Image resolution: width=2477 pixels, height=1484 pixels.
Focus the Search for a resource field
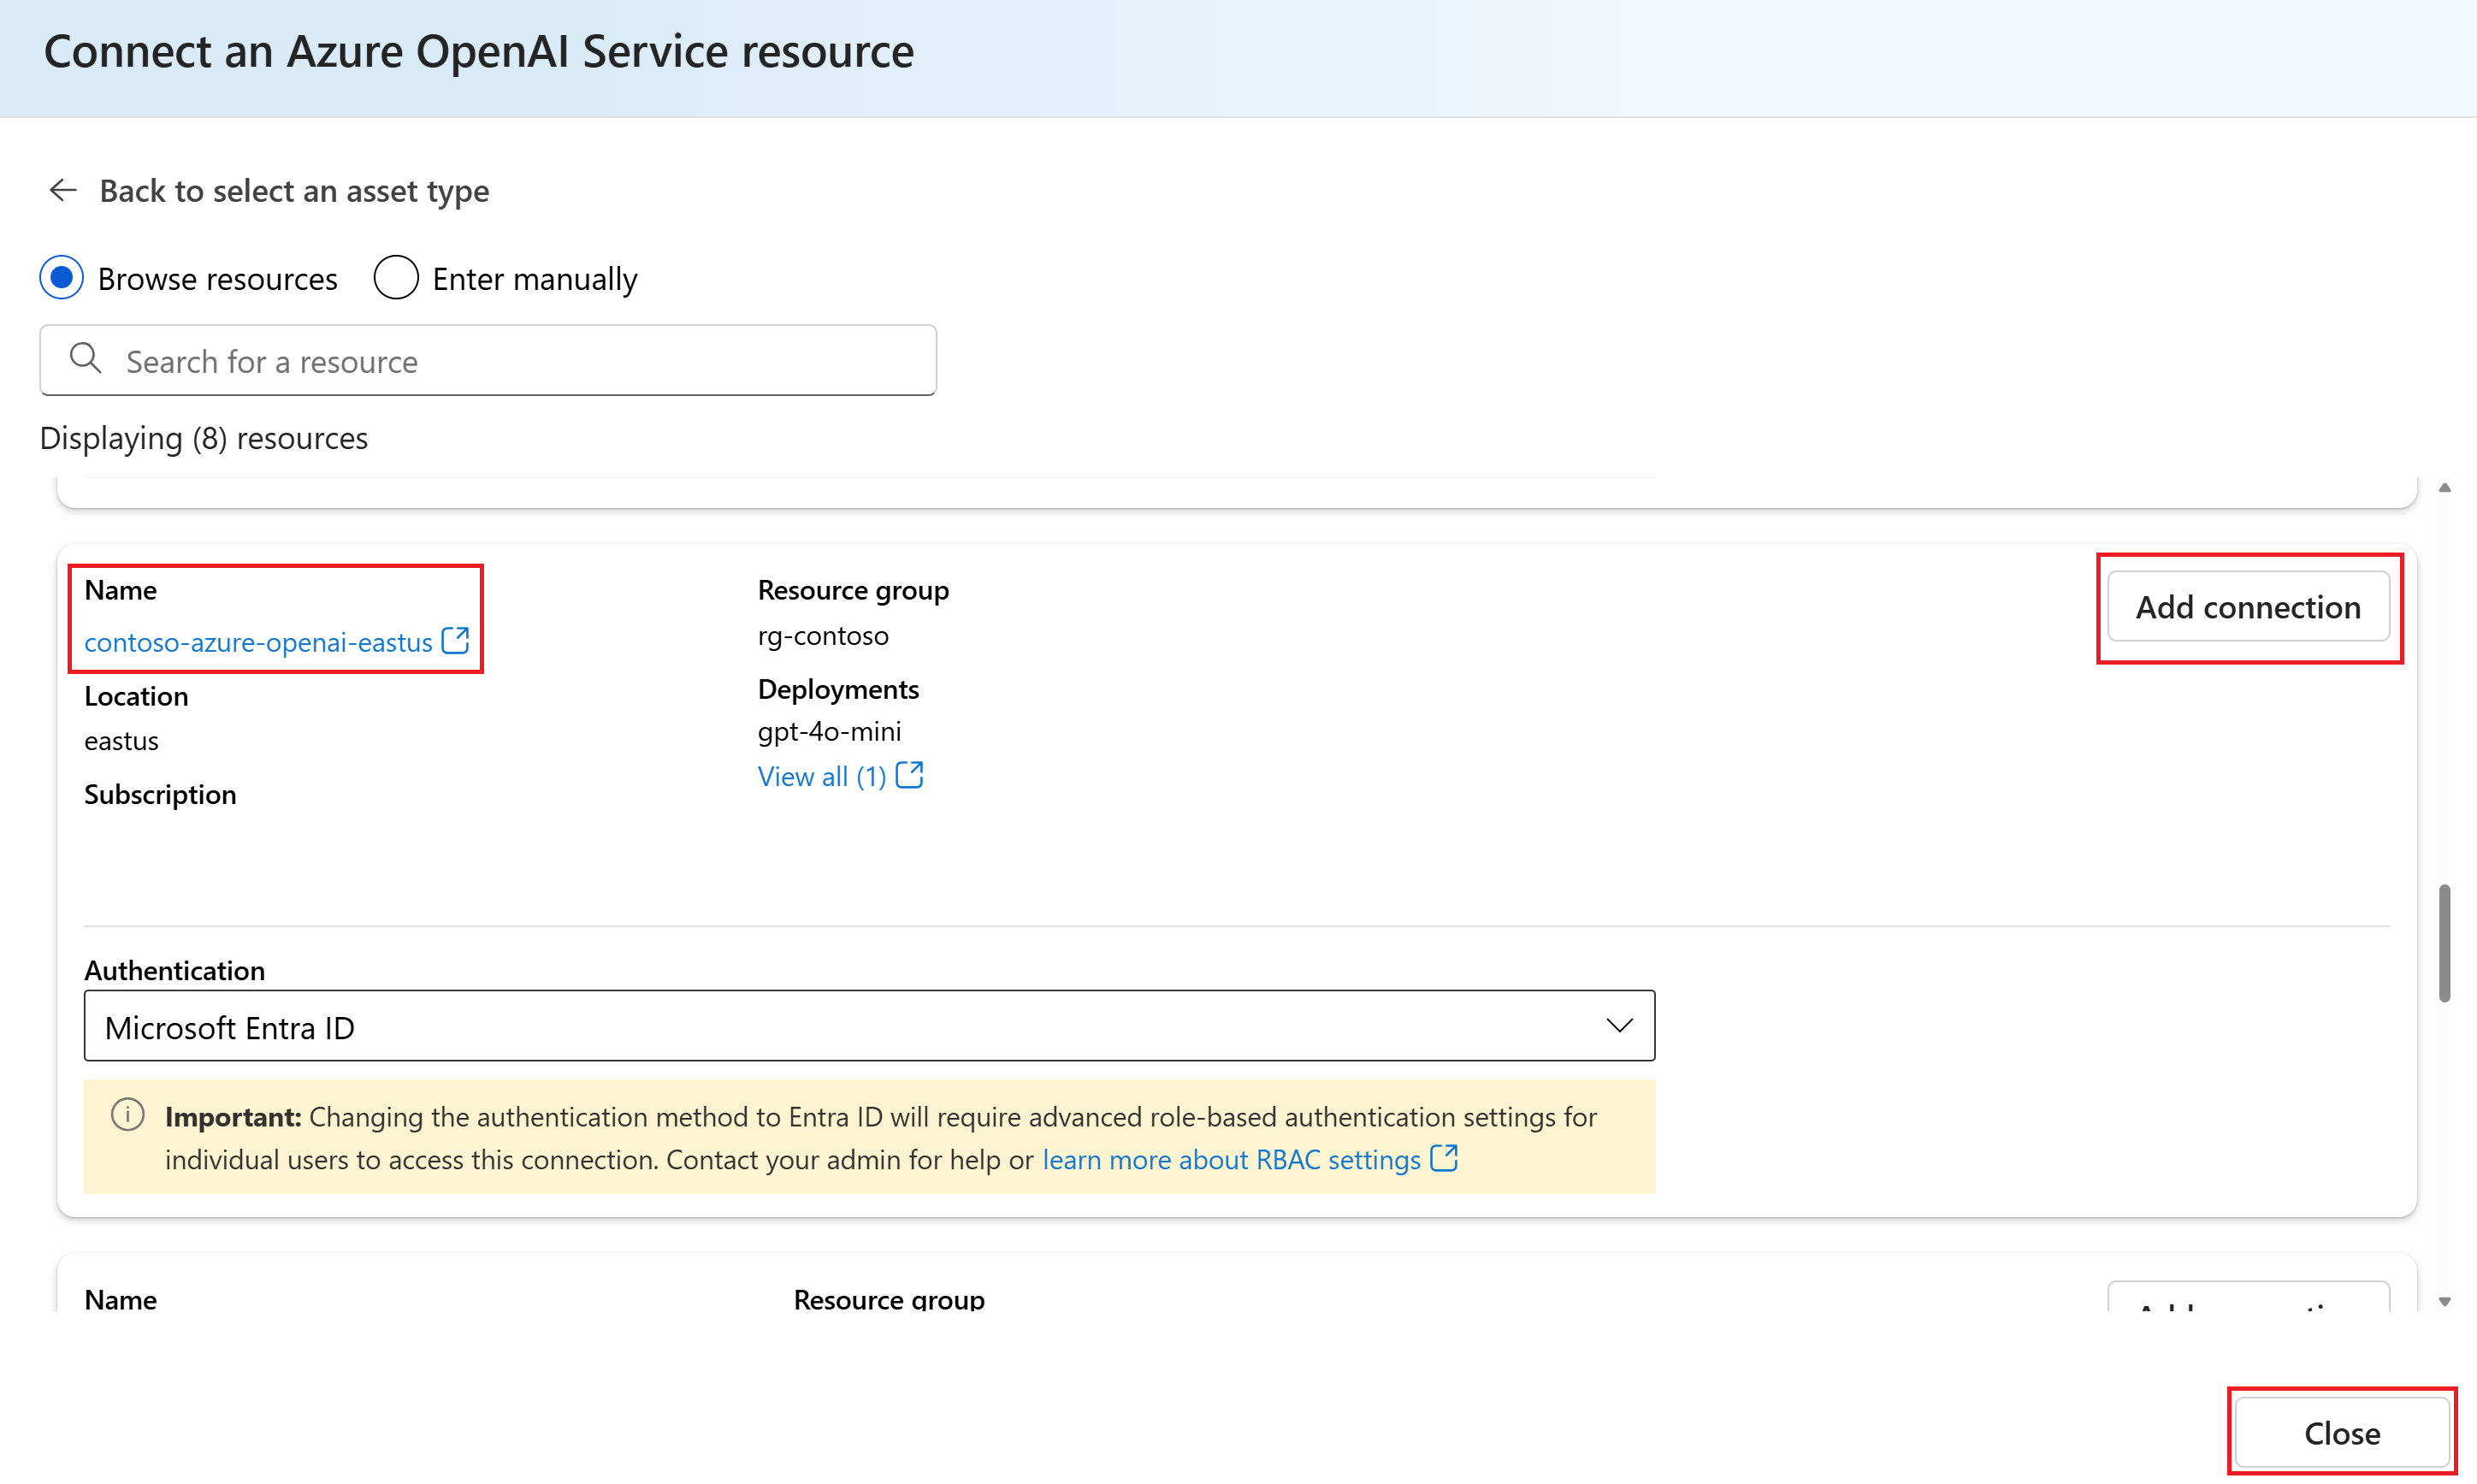pyautogui.click(x=520, y=361)
